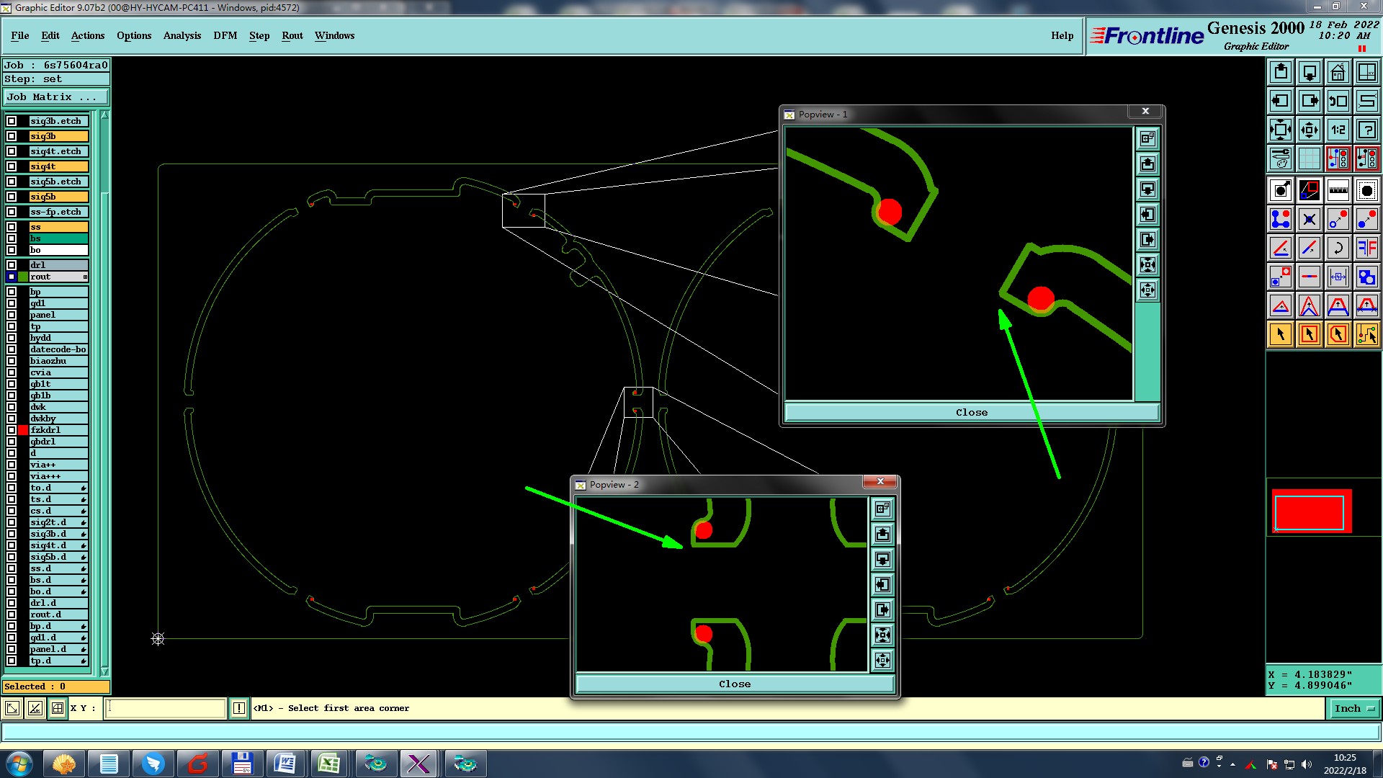Click the red color swatch of fzkdrl layer
Screen dimensions: 1383x778
click(x=23, y=430)
